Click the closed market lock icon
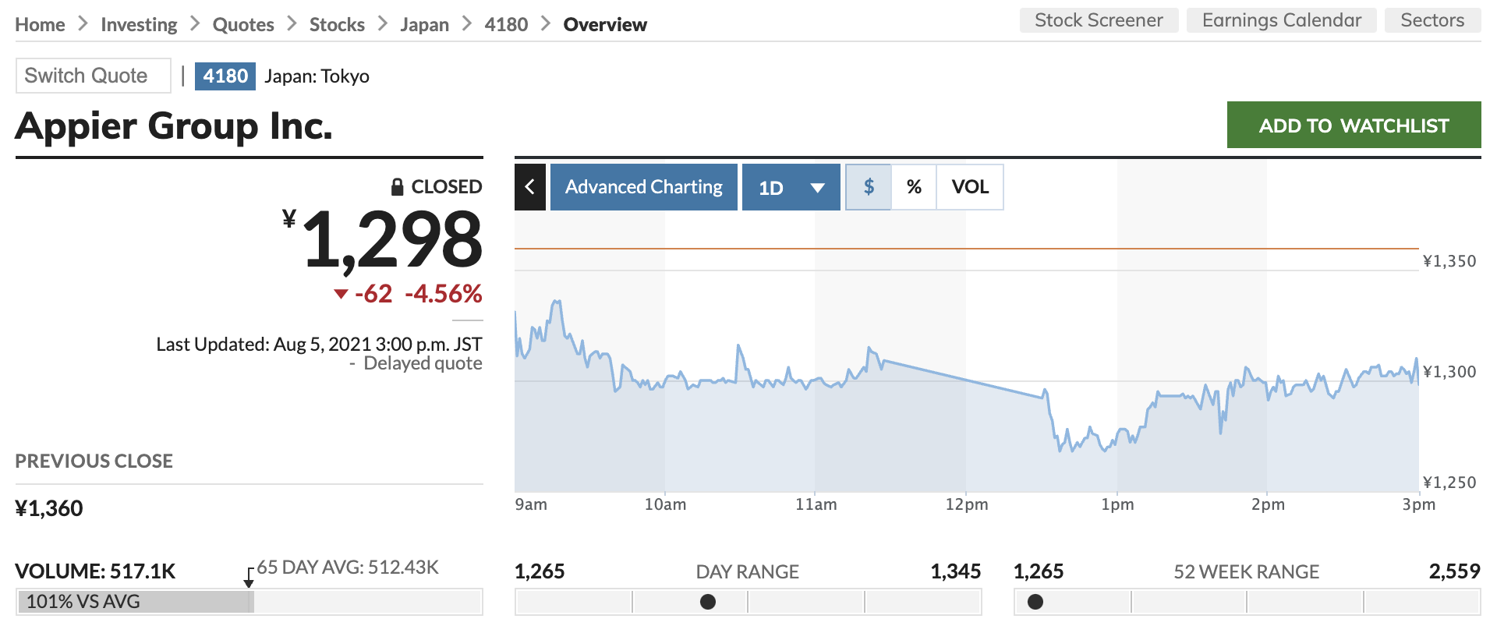Screen dimensions: 1497x633 [397, 187]
